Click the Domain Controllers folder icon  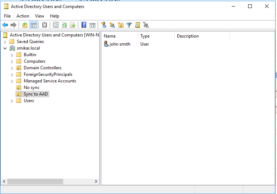point(19,68)
